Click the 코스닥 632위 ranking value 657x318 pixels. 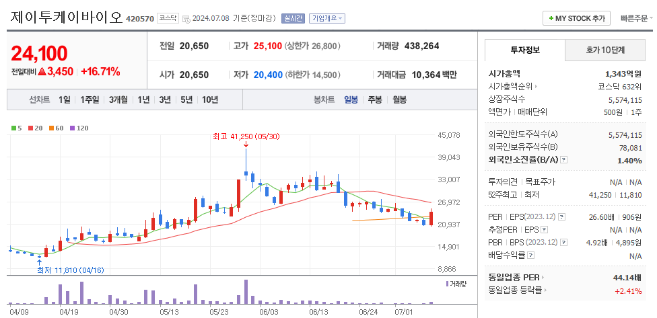pyautogui.click(x=620, y=87)
